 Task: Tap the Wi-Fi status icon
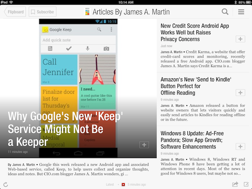(x=11, y=2)
